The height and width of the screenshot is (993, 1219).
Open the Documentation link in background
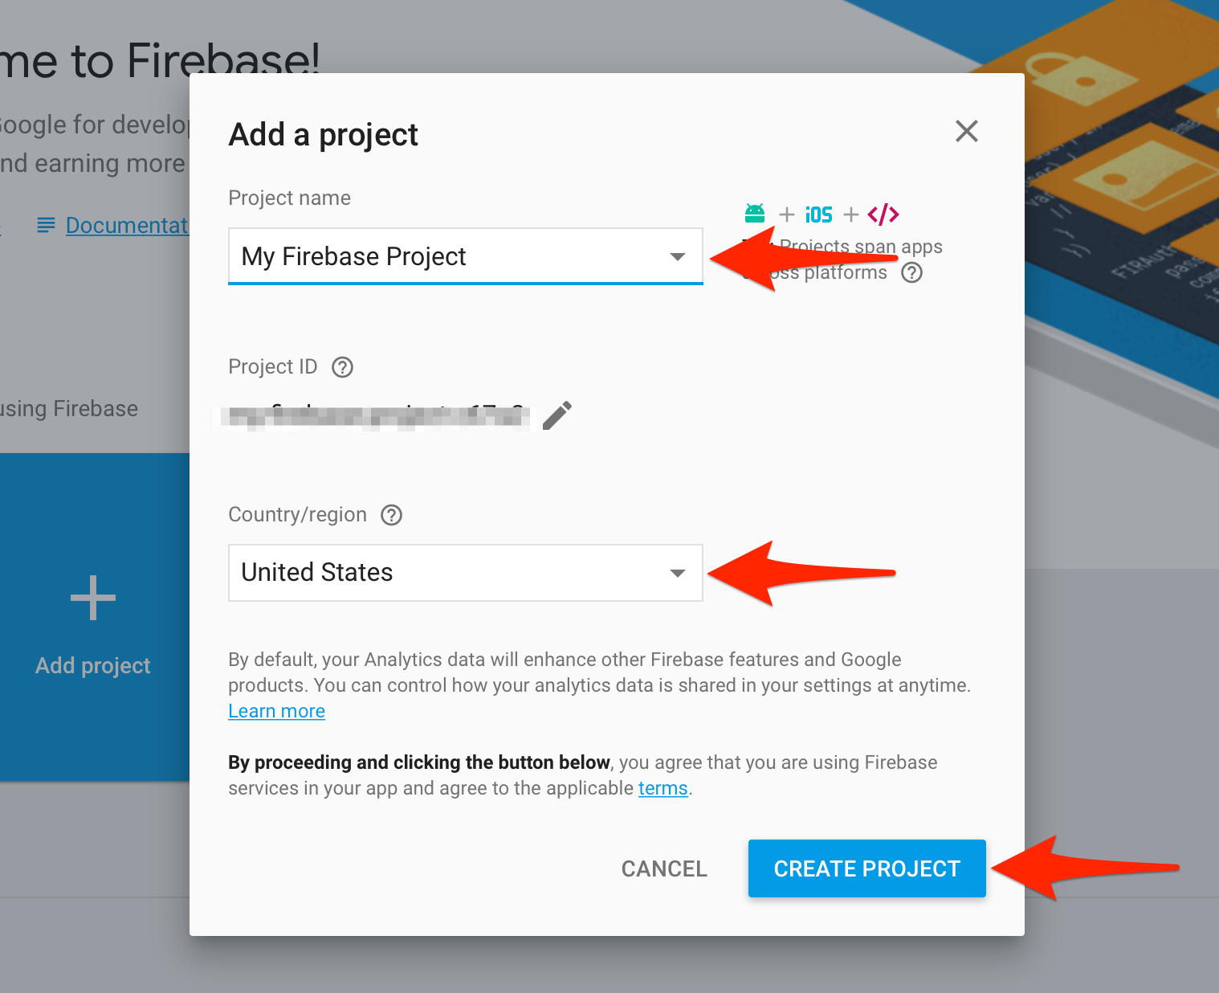pyautogui.click(x=127, y=226)
